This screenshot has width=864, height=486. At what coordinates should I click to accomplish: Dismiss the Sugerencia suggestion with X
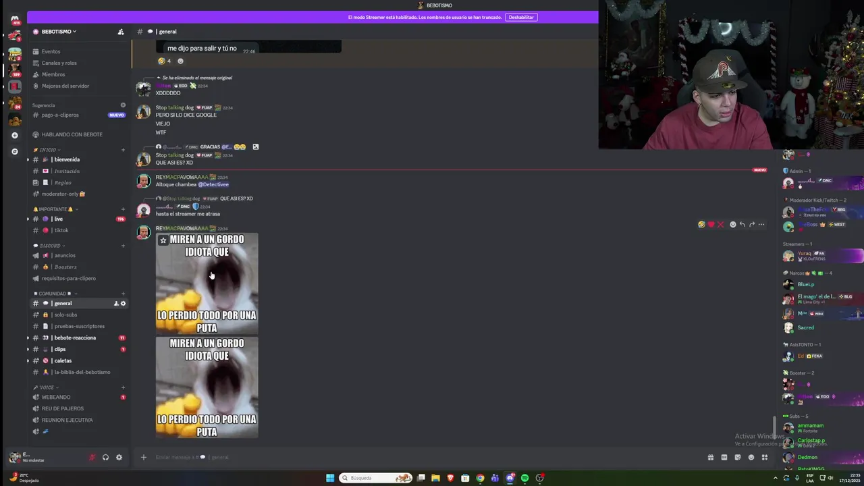123,105
